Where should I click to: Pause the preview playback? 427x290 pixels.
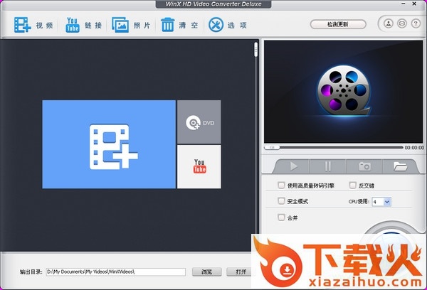tap(328, 166)
